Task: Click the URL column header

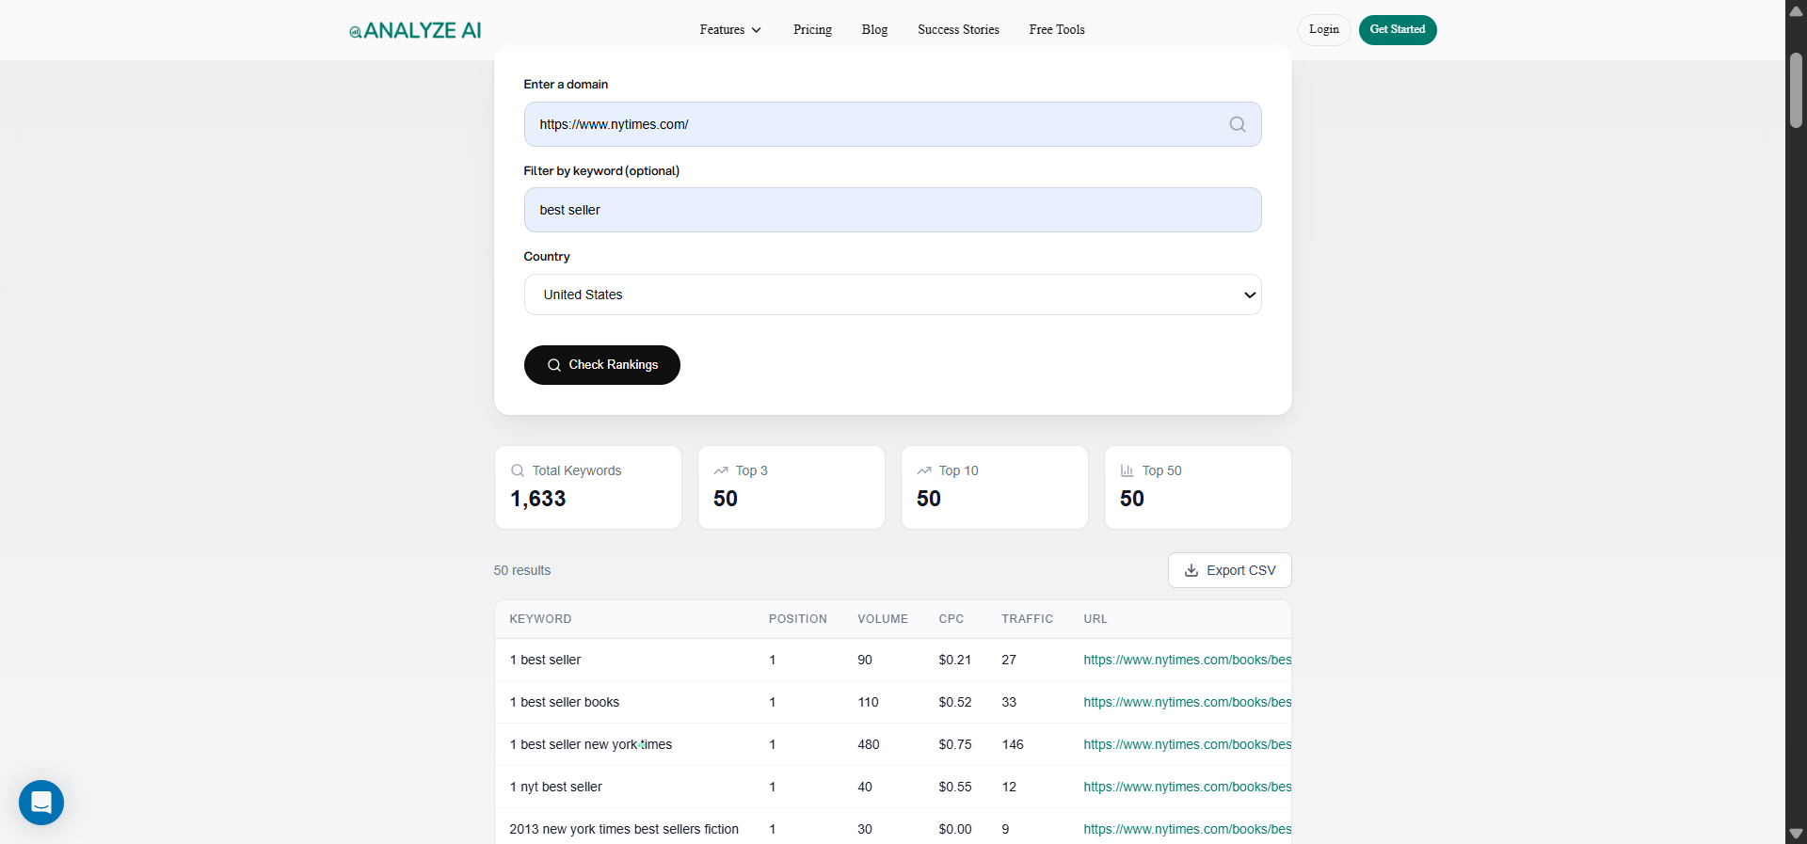Action: [x=1095, y=619]
